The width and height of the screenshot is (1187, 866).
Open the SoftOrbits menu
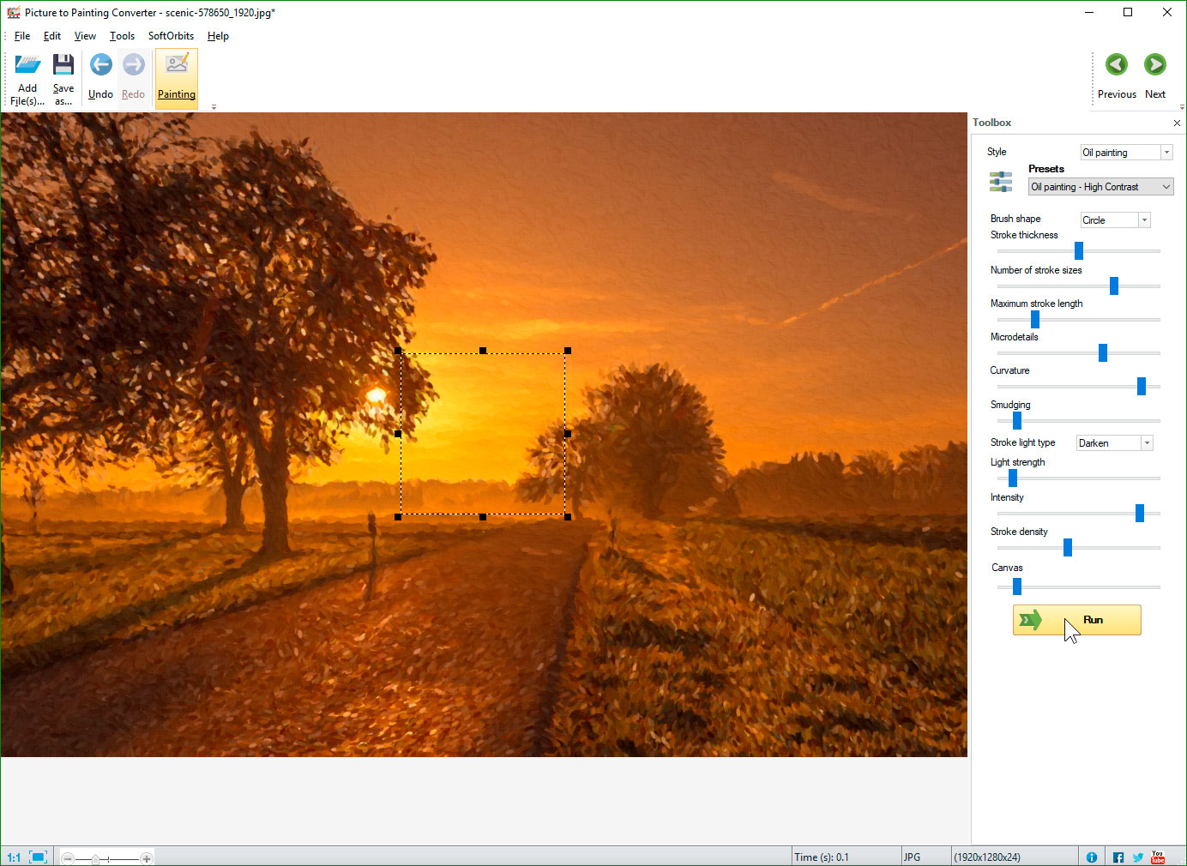pyautogui.click(x=171, y=36)
